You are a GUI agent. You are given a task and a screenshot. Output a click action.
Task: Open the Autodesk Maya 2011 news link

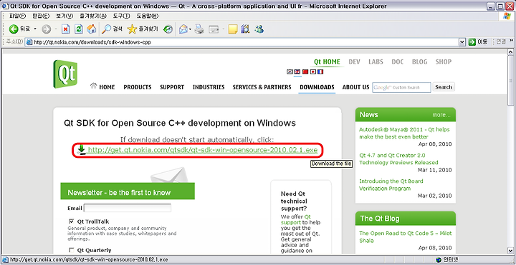coord(404,133)
